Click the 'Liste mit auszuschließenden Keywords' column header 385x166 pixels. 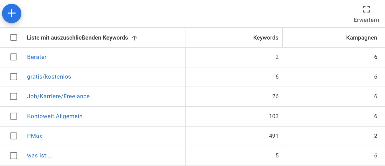[x=78, y=37]
